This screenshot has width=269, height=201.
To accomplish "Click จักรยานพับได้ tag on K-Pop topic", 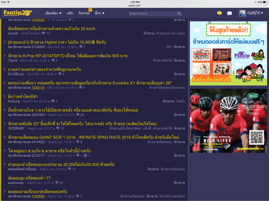I will point(163,60).
